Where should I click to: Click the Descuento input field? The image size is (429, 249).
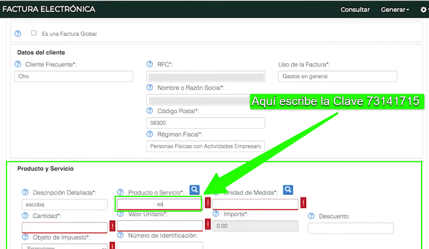coord(350,228)
